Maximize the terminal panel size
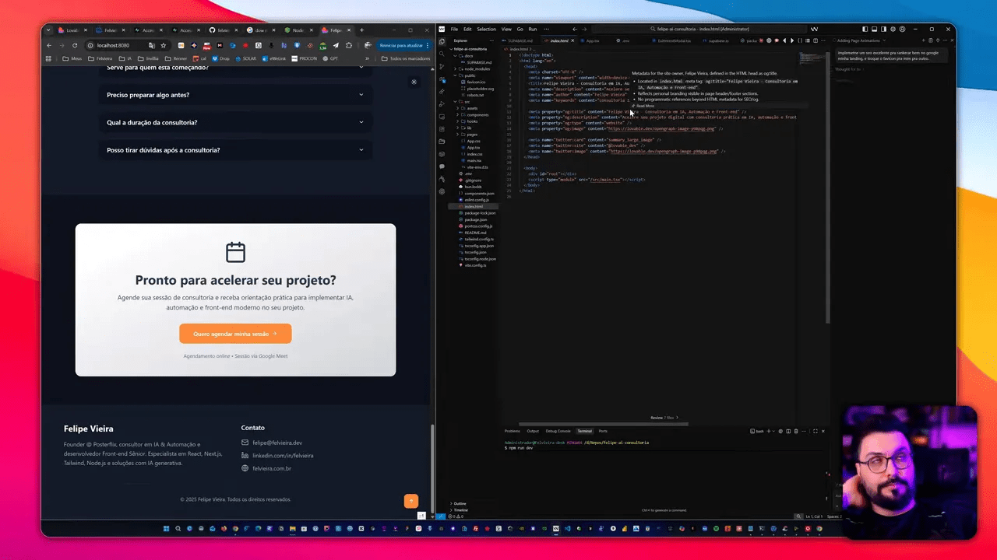The image size is (997, 560). click(815, 431)
